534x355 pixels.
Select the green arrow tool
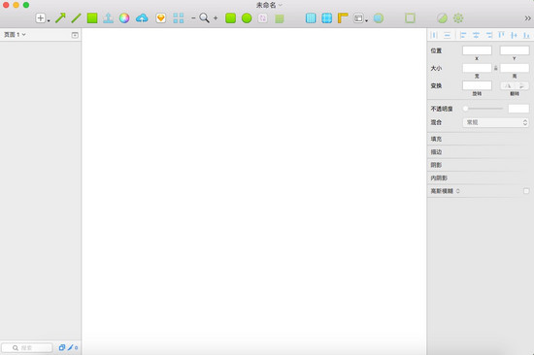[60, 18]
